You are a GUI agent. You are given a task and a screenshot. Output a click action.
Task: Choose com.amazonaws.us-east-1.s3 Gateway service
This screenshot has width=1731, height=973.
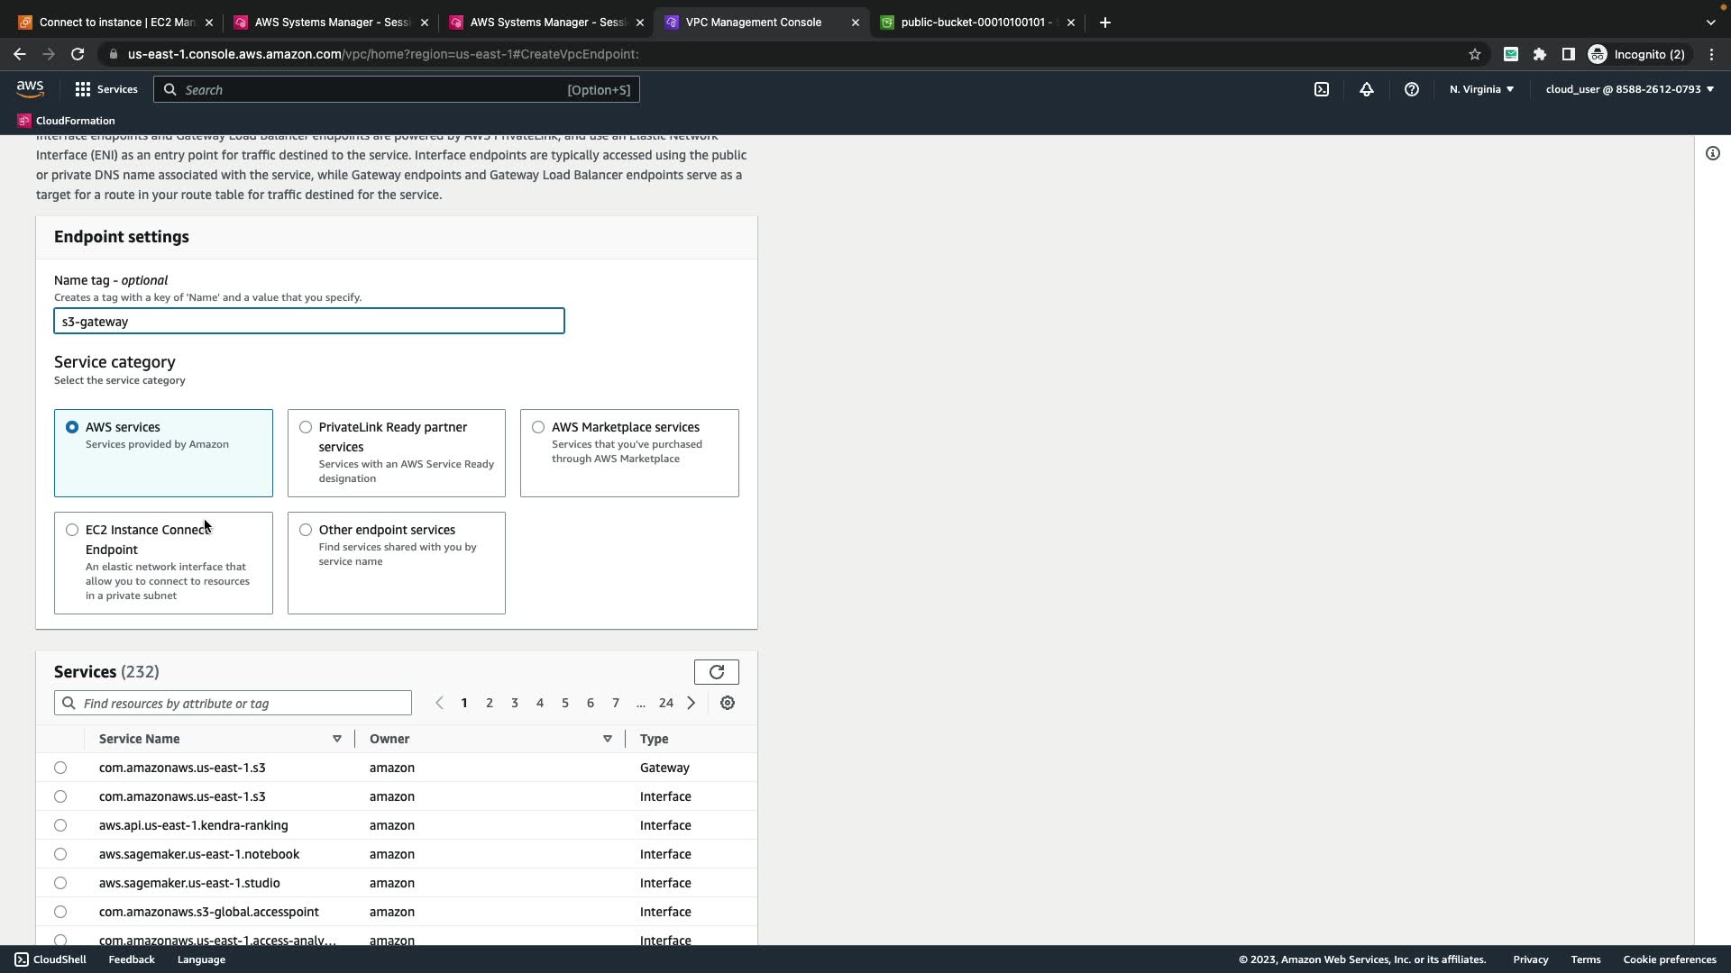click(x=60, y=768)
